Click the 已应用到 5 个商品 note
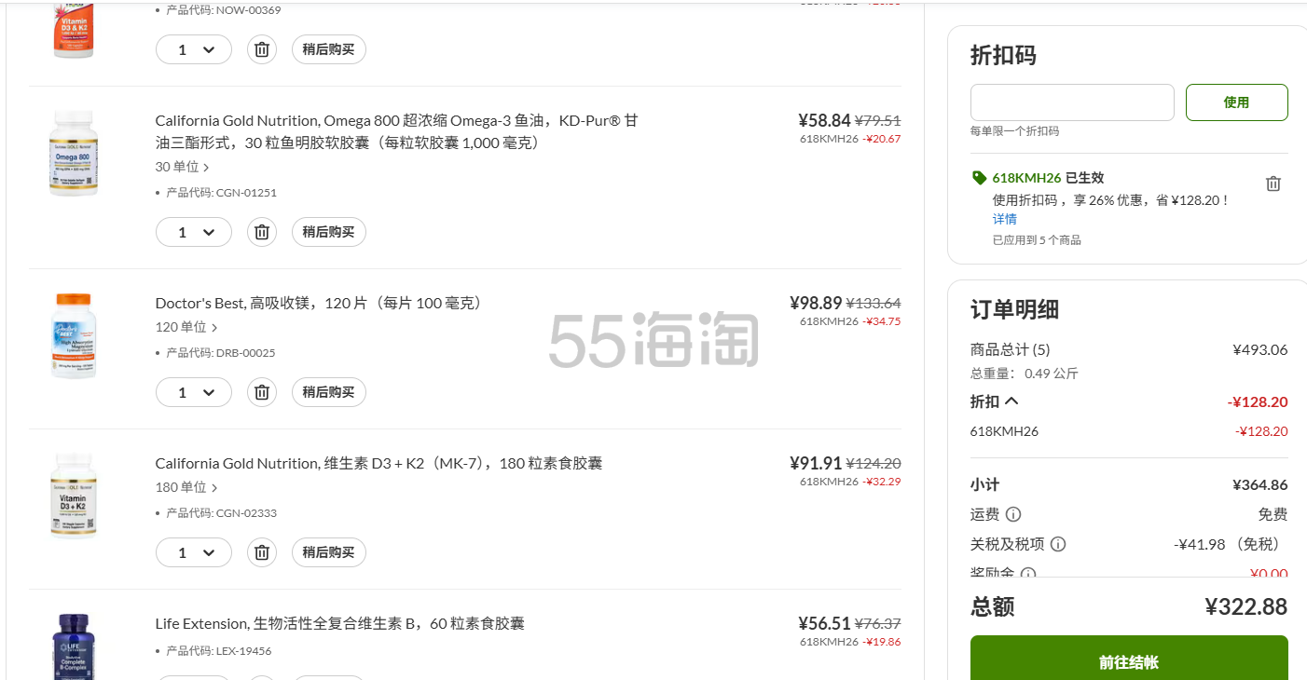Screen dimensions: 1307x680 [1037, 240]
